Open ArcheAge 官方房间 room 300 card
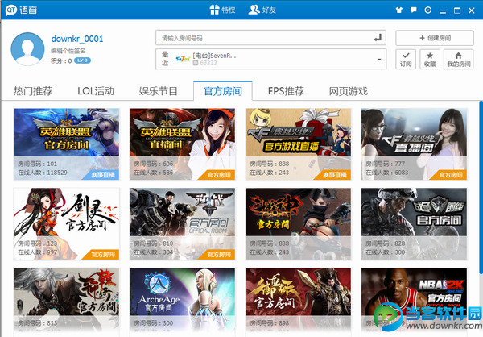Image resolution: width=483 pixels, height=337 pixels. pyautogui.click(x=182, y=301)
